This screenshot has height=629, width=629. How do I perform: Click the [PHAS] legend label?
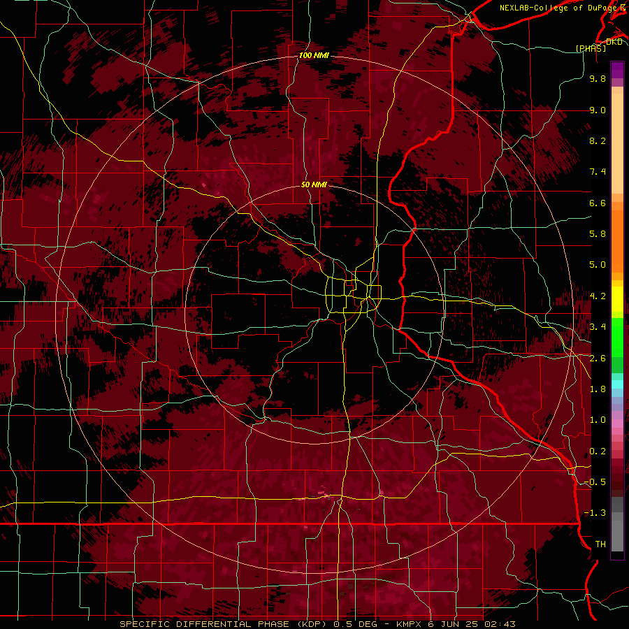[x=591, y=48]
